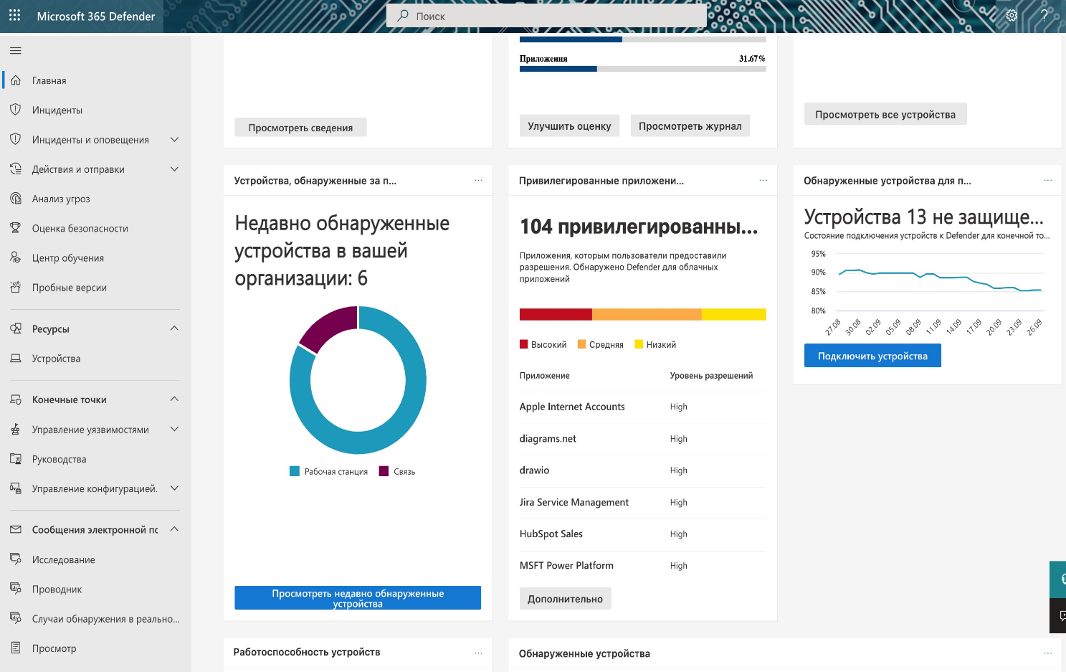Click Просмотреть недавно обнаруженные устройства button
Image resolution: width=1066 pixels, height=672 pixels.
coord(358,598)
